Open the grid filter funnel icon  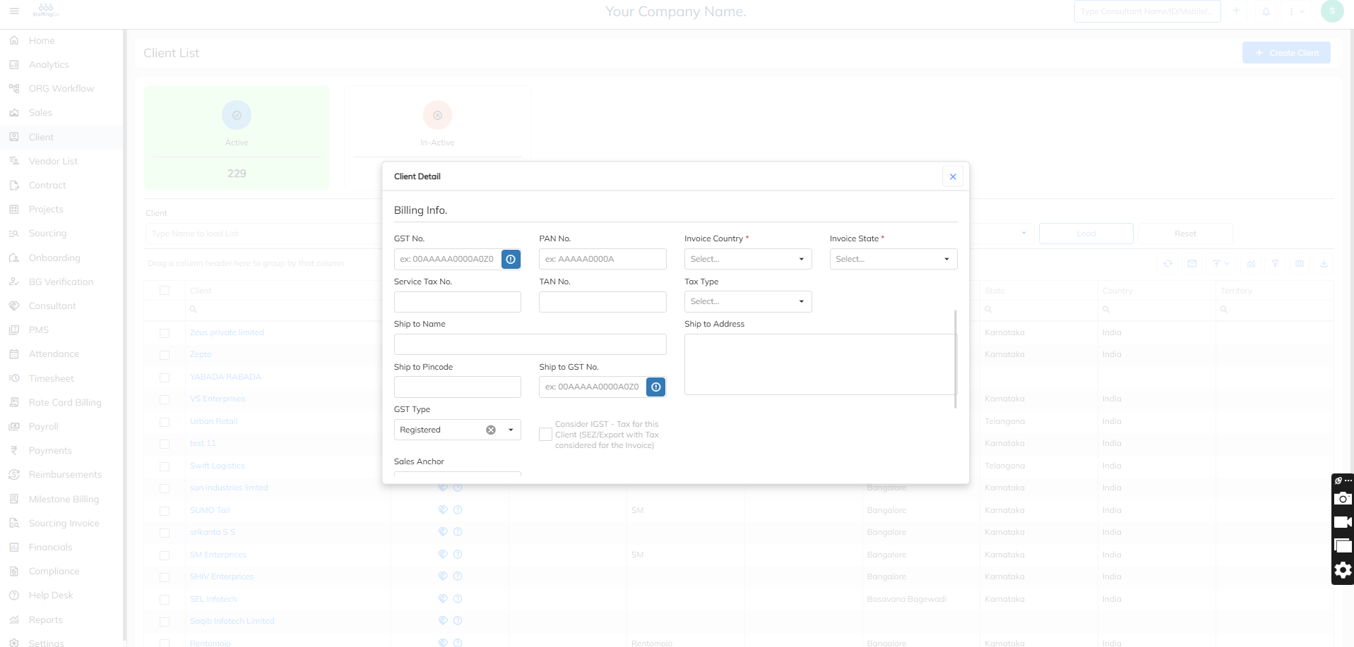[1275, 263]
